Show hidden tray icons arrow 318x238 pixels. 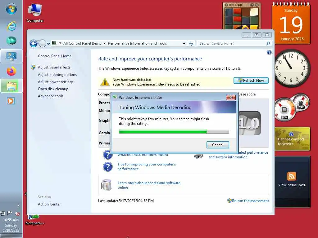[x=18, y=206]
